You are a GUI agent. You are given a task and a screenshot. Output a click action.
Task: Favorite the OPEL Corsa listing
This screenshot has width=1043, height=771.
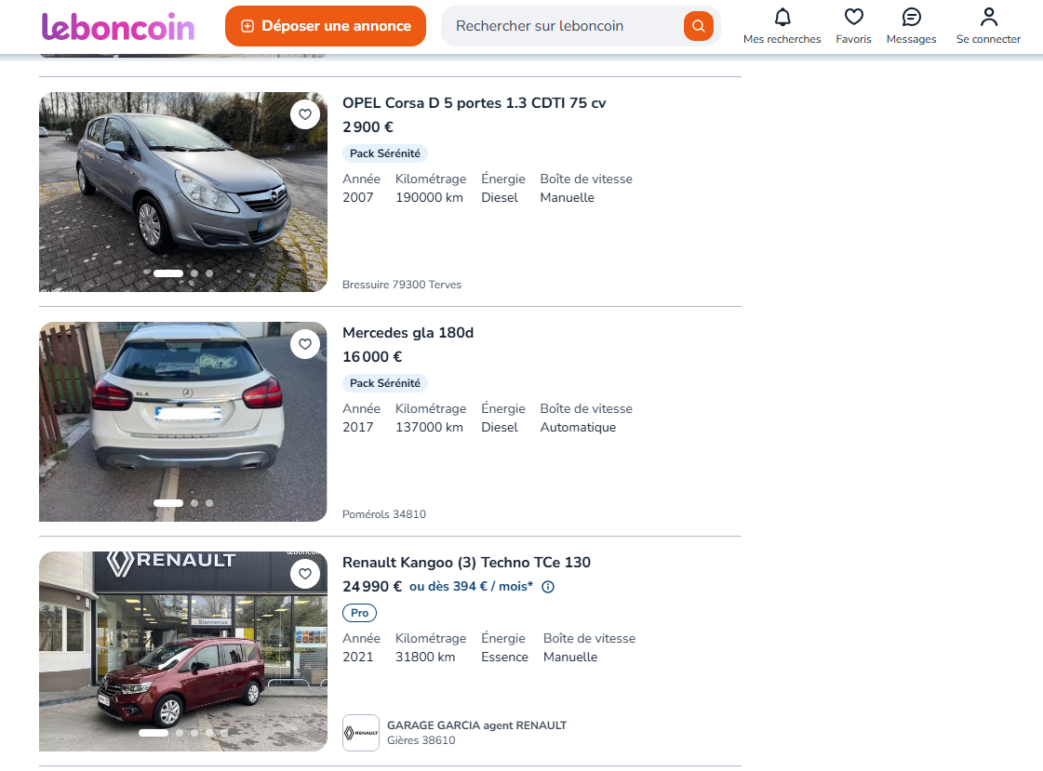(305, 114)
